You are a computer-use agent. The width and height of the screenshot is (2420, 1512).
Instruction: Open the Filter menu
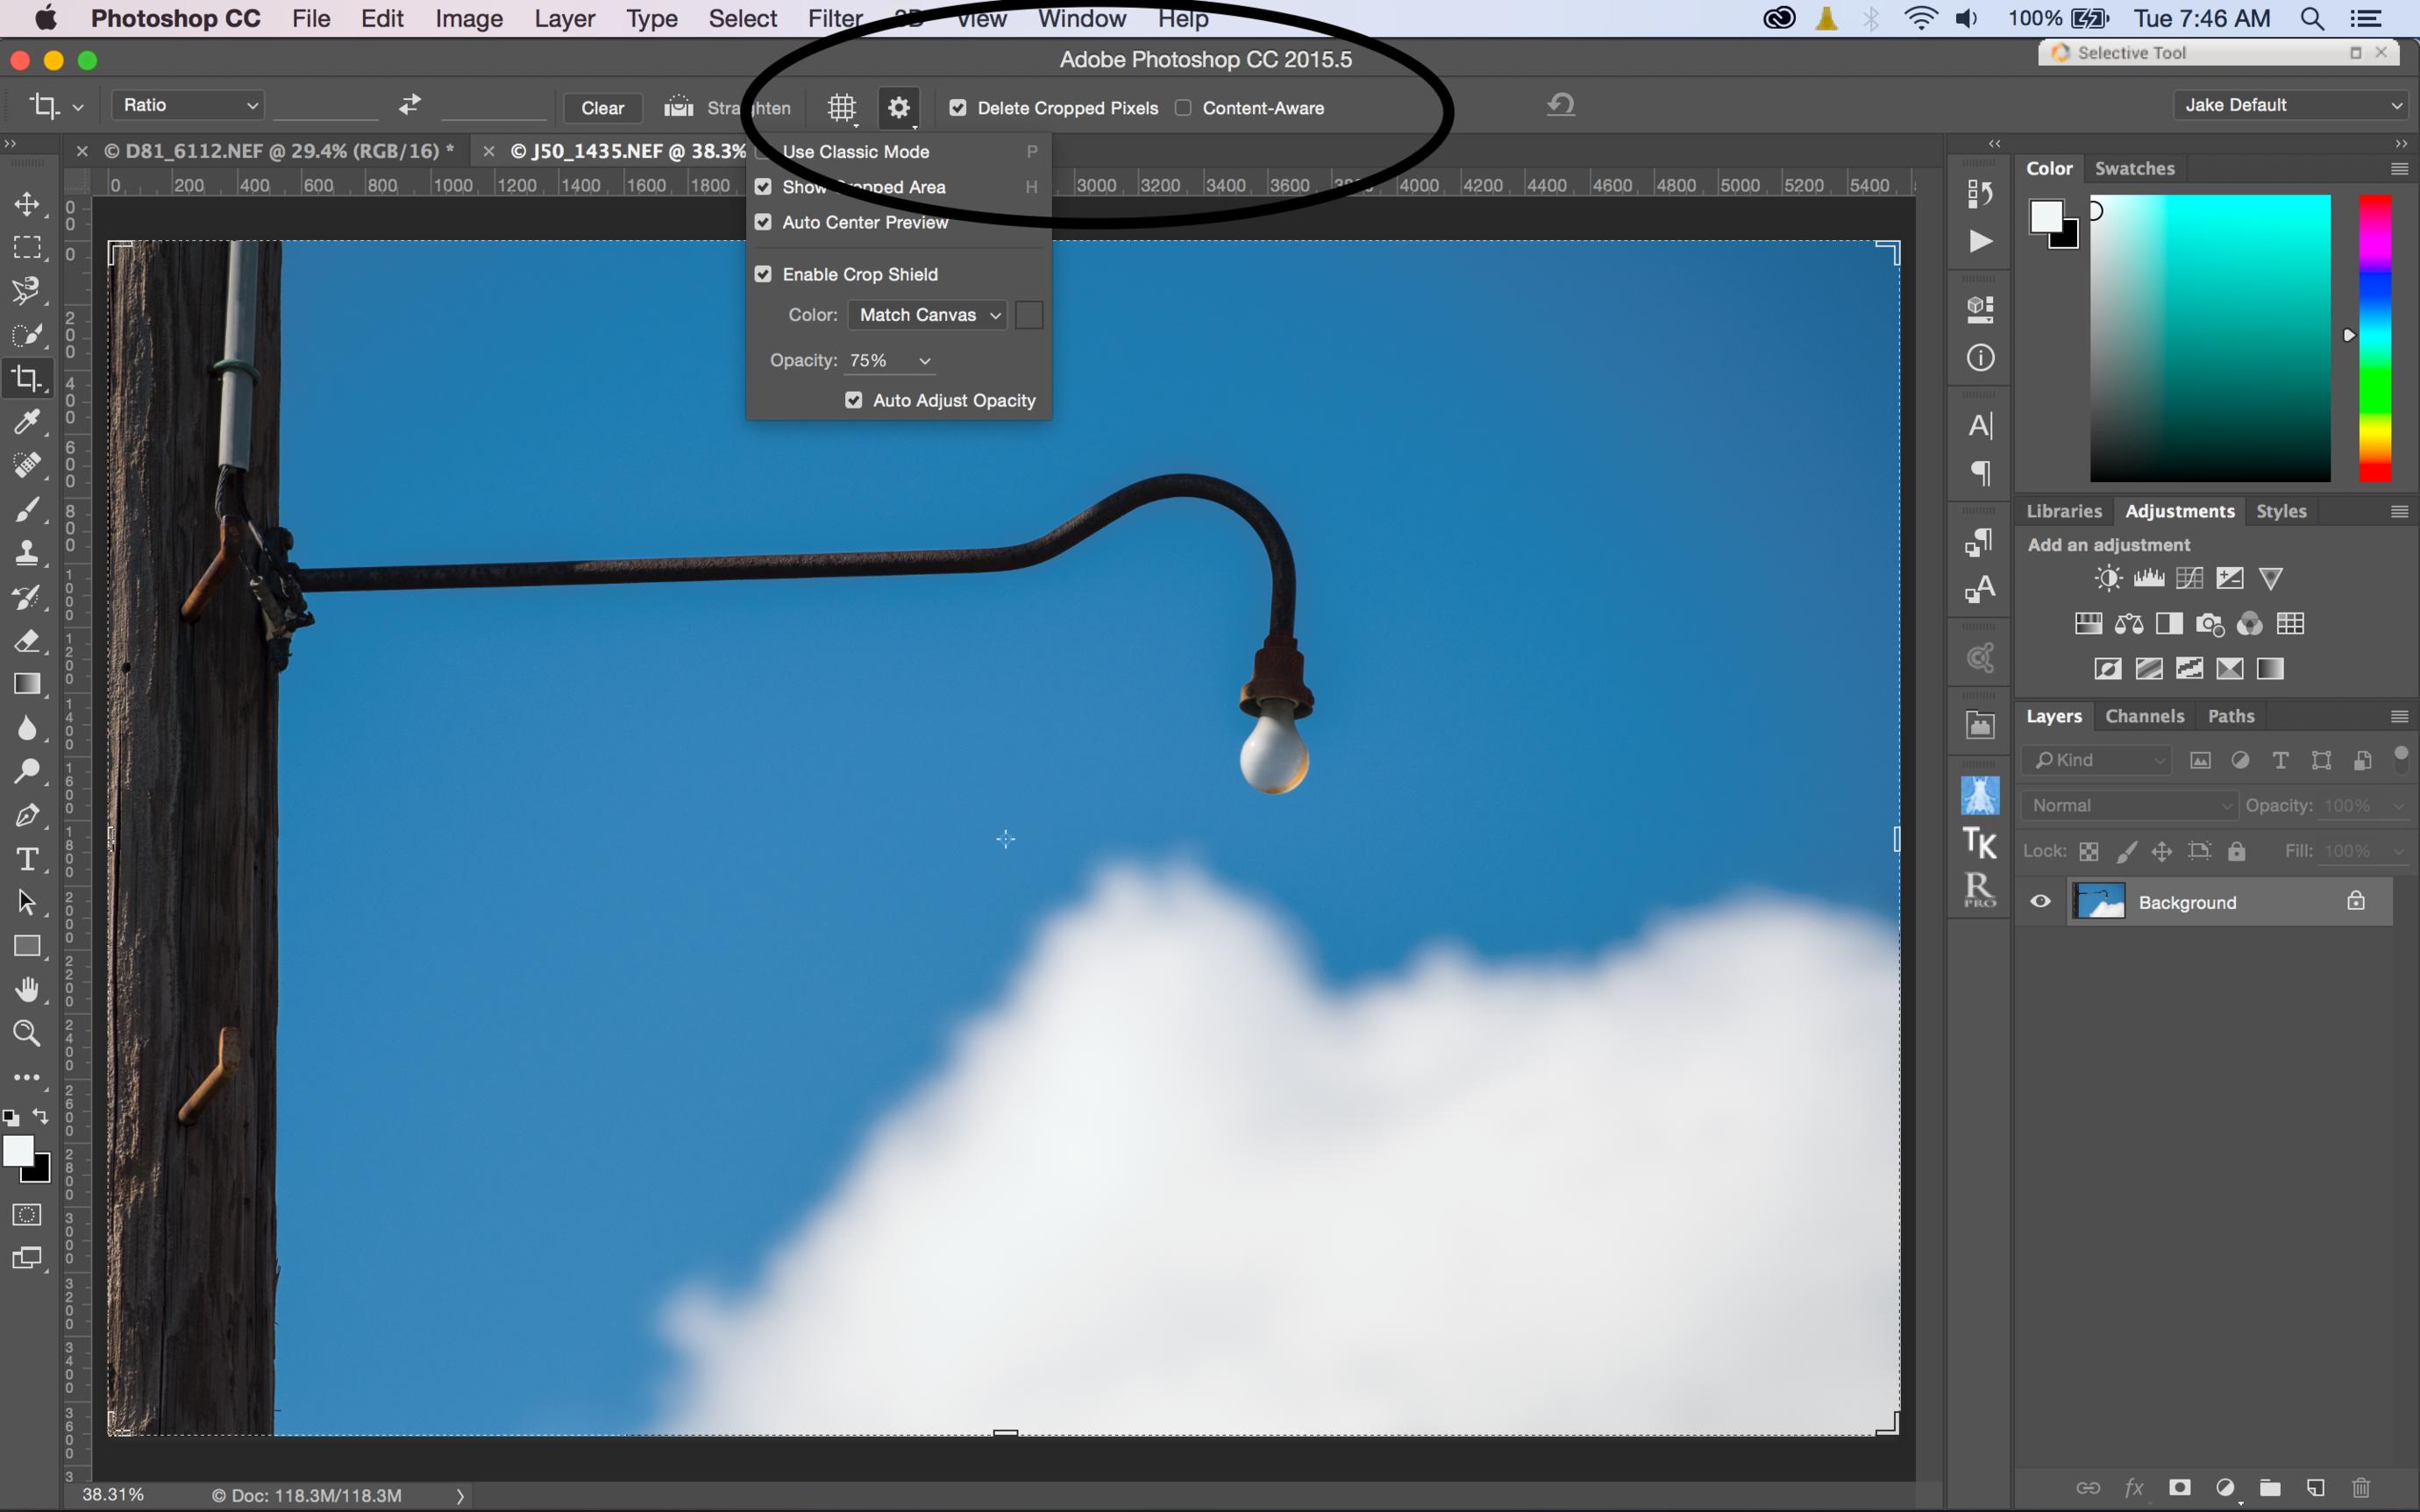click(x=831, y=19)
